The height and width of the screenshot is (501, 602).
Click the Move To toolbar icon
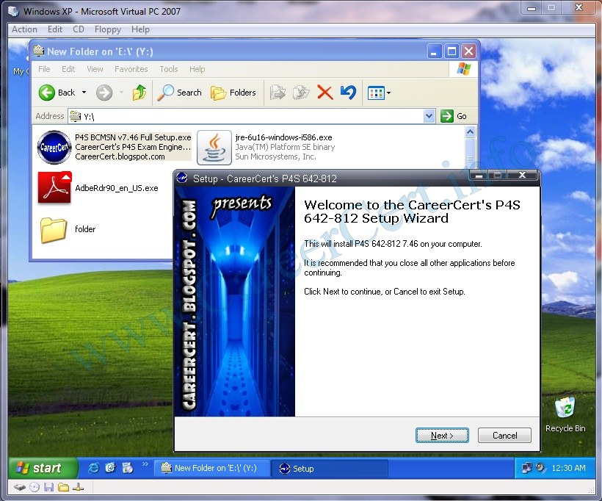pos(278,93)
